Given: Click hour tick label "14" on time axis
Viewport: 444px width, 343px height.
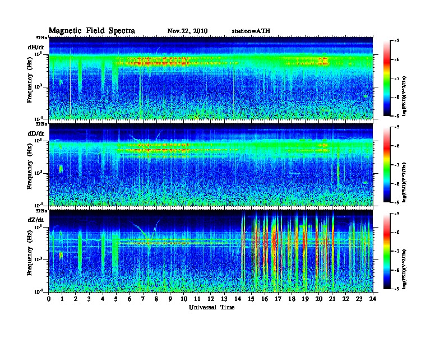Looking at the screenshot, I should click(238, 299).
